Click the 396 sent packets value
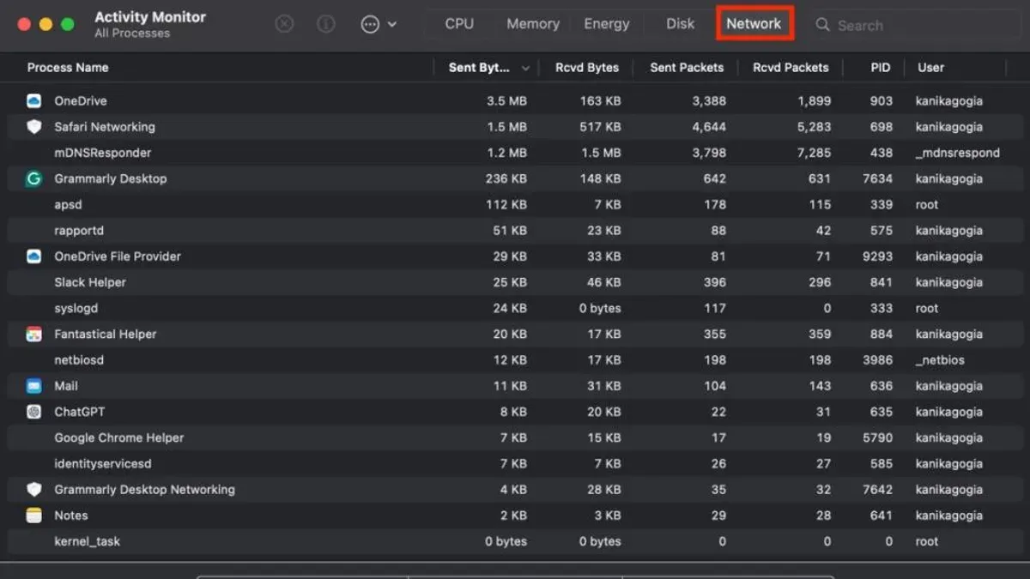The height and width of the screenshot is (579, 1030). pos(715,282)
